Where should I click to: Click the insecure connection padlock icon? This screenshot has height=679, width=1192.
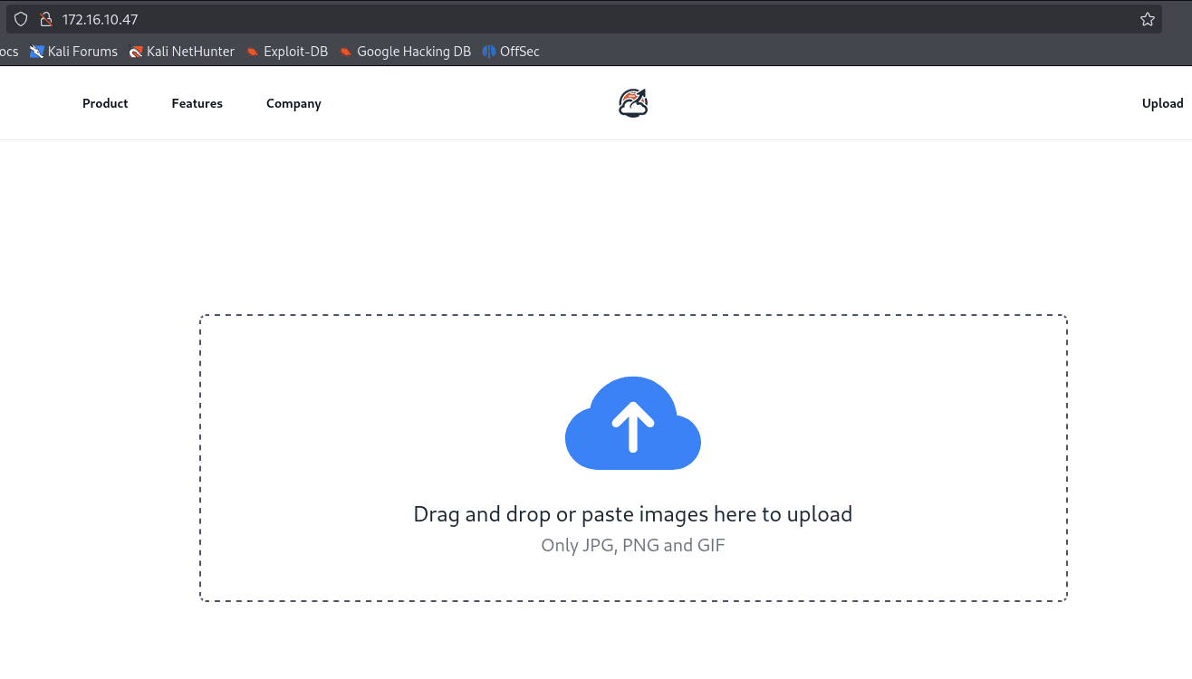(45, 19)
